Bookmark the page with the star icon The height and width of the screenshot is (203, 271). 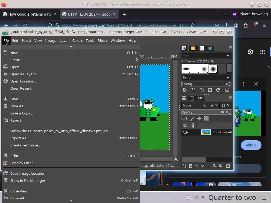(x=193, y=26)
